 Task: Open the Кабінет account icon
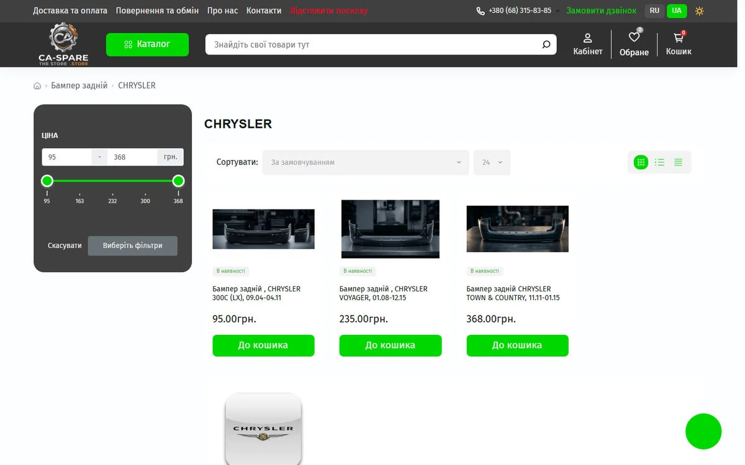587,38
